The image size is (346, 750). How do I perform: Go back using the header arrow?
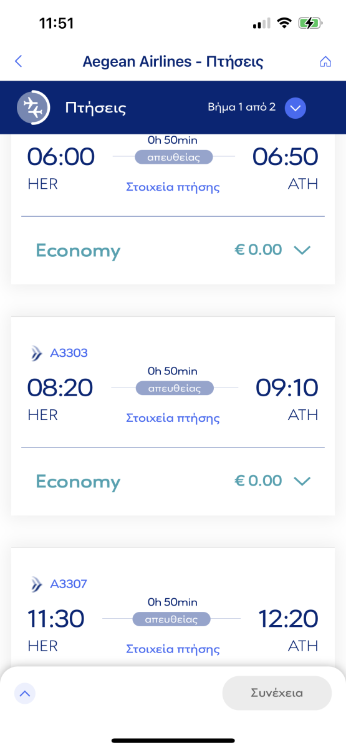click(18, 61)
